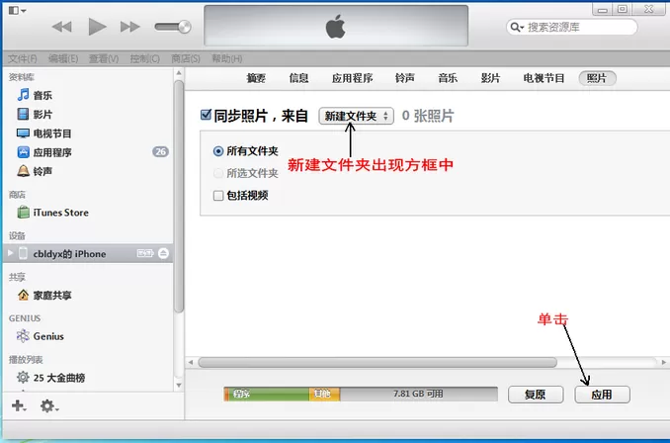
Task: Select 影片 film icon in sidebar
Action: coord(23,114)
